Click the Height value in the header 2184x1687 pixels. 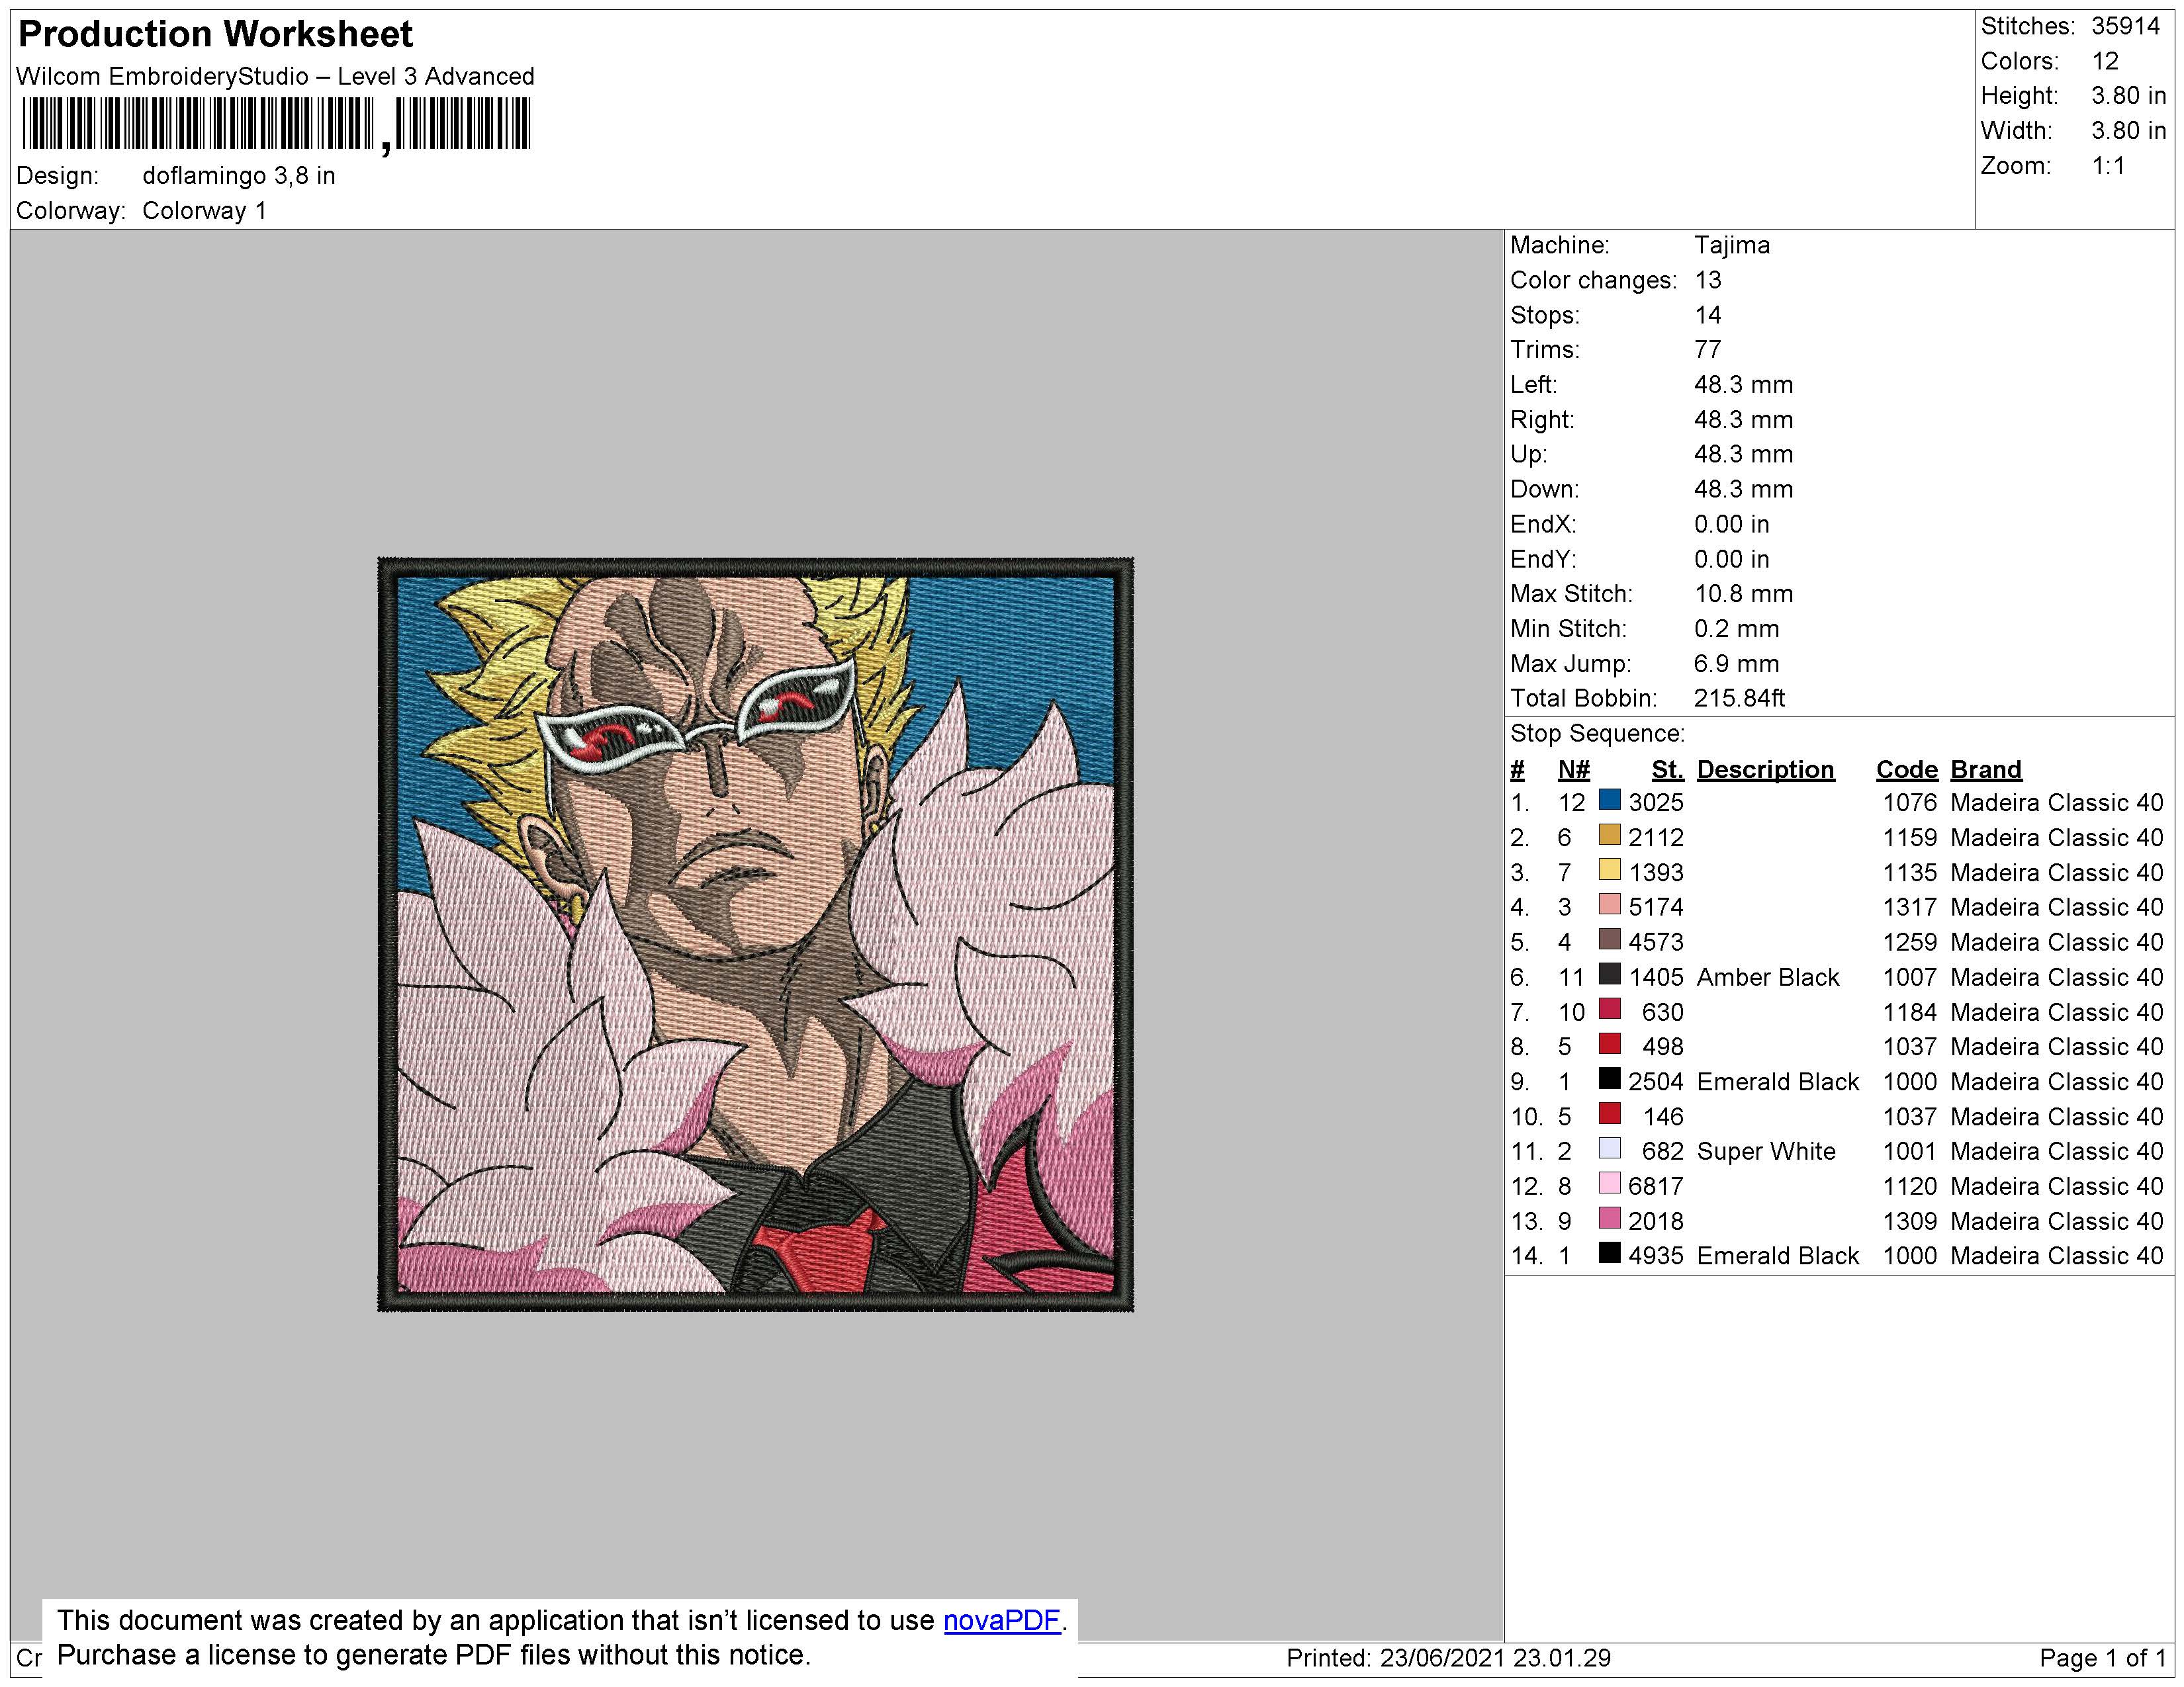click(x=2128, y=96)
